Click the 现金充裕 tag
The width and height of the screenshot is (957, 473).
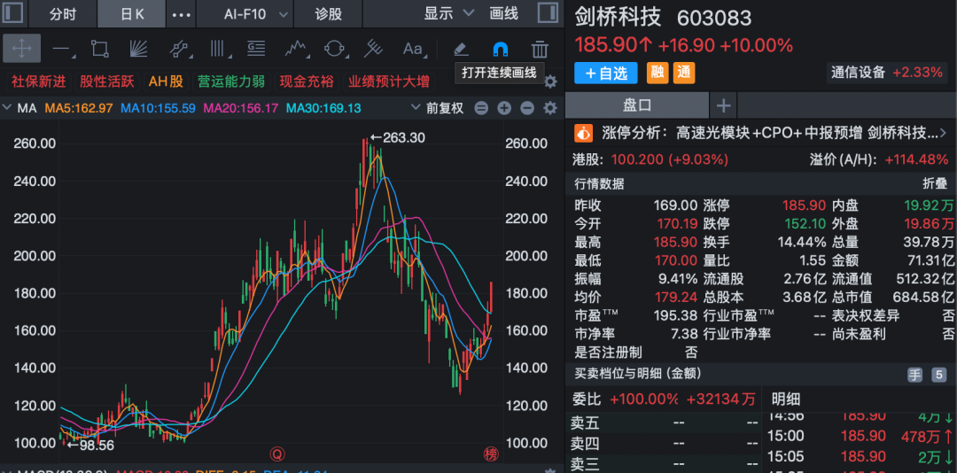tap(307, 81)
